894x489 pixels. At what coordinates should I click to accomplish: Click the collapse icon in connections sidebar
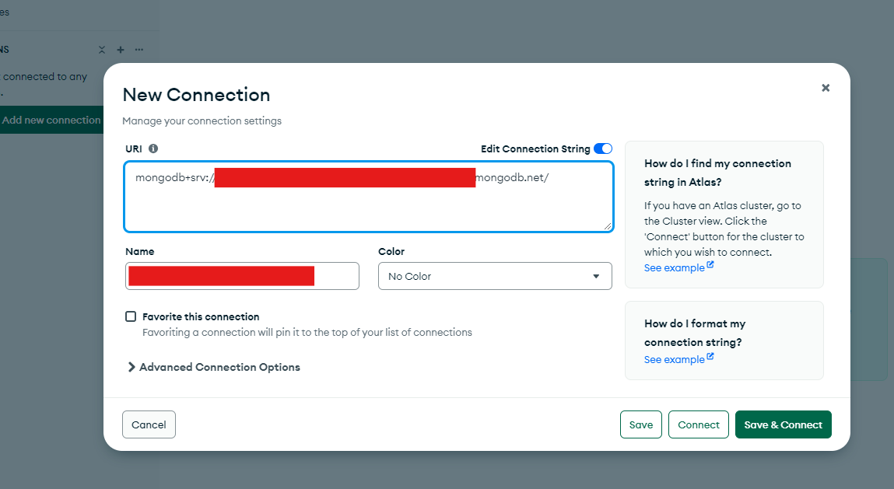coord(101,50)
